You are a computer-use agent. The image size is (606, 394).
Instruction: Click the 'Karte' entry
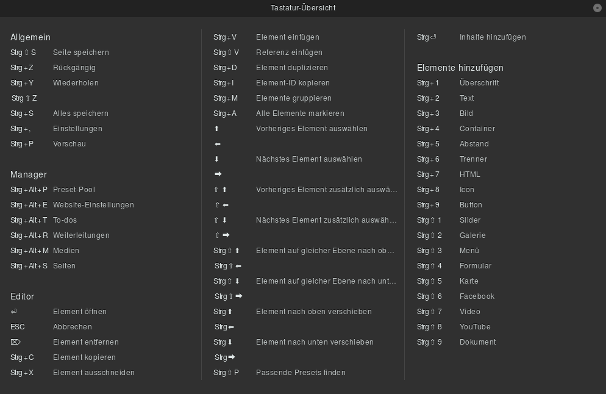(x=469, y=281)
